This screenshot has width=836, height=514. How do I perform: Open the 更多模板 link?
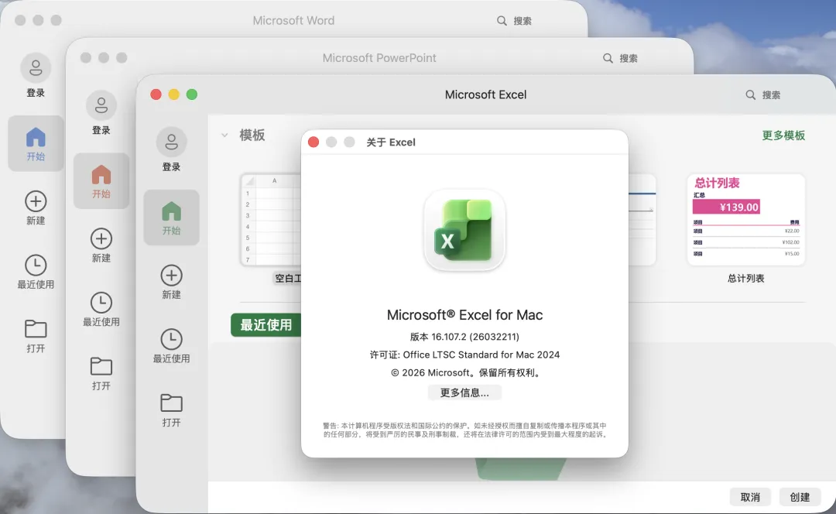[x=783, y=135]
